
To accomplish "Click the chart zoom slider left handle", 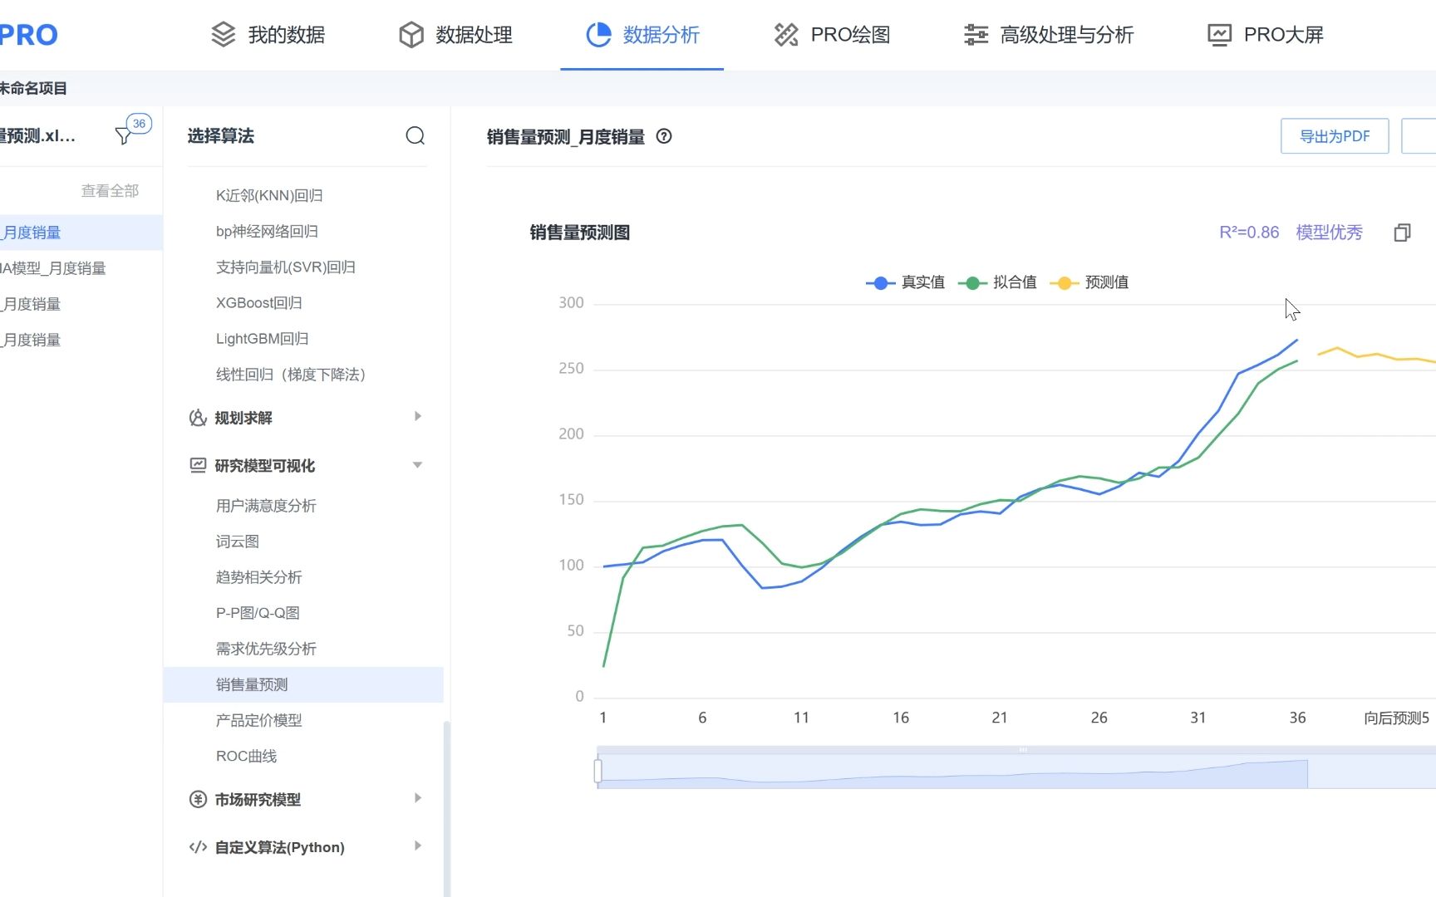I will click(x=598, y=771).
